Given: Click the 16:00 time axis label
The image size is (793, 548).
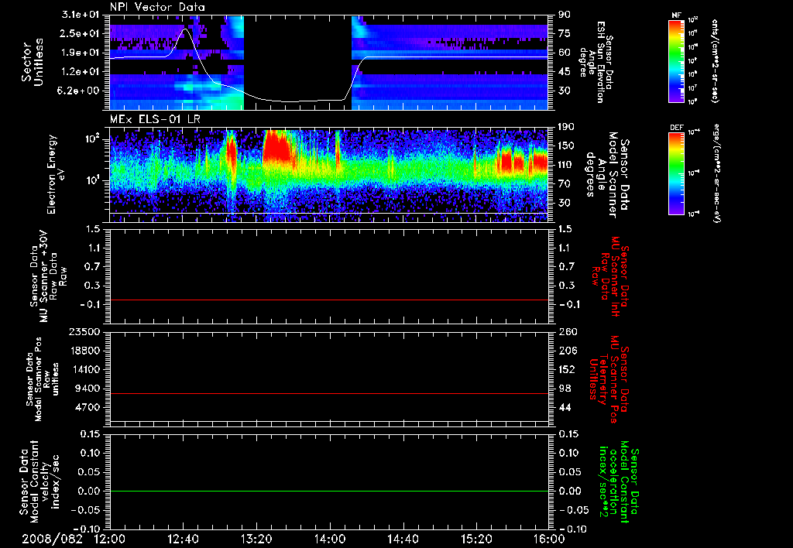Looking at the screenshot, I should tap(549, 539).
